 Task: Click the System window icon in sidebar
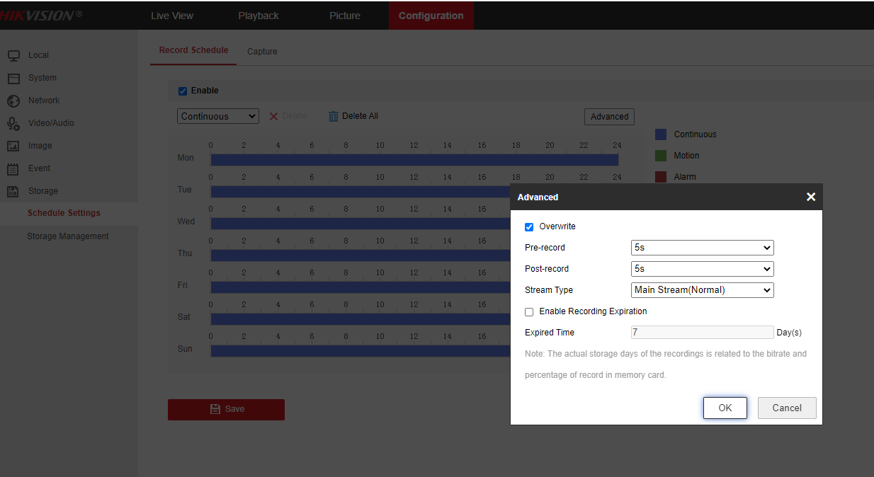(13, 78)
